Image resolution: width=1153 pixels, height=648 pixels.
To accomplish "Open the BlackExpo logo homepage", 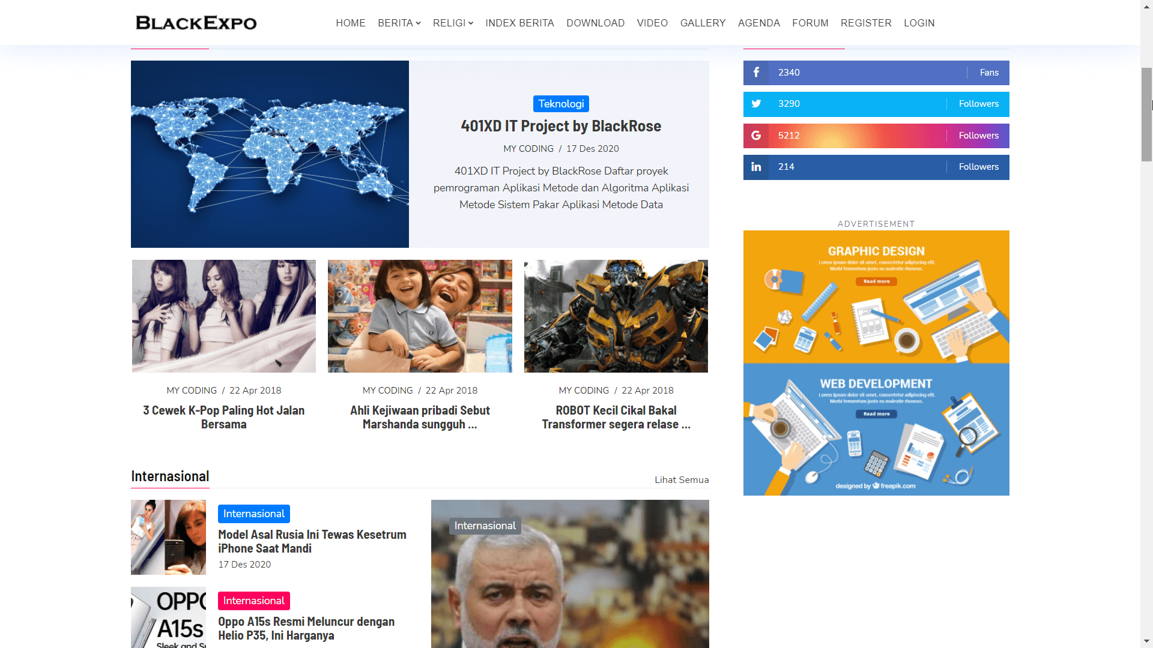I will [196, 23].
